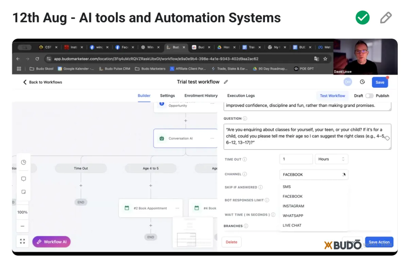This screenshot has height=267, width=408.
Task: Open version history clock icon near Save
Action: pyautogui.click(x=362, y=82)
